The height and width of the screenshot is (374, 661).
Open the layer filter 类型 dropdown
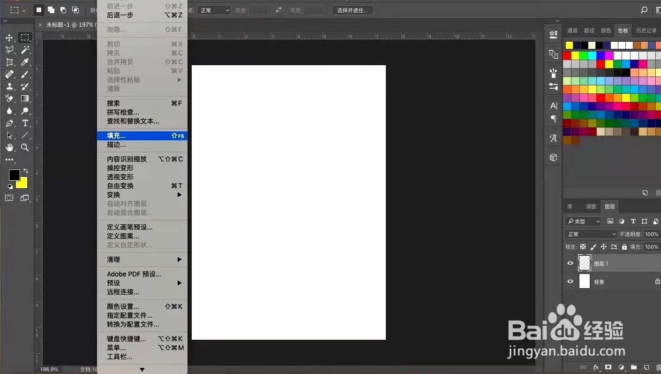click(583, 221)
